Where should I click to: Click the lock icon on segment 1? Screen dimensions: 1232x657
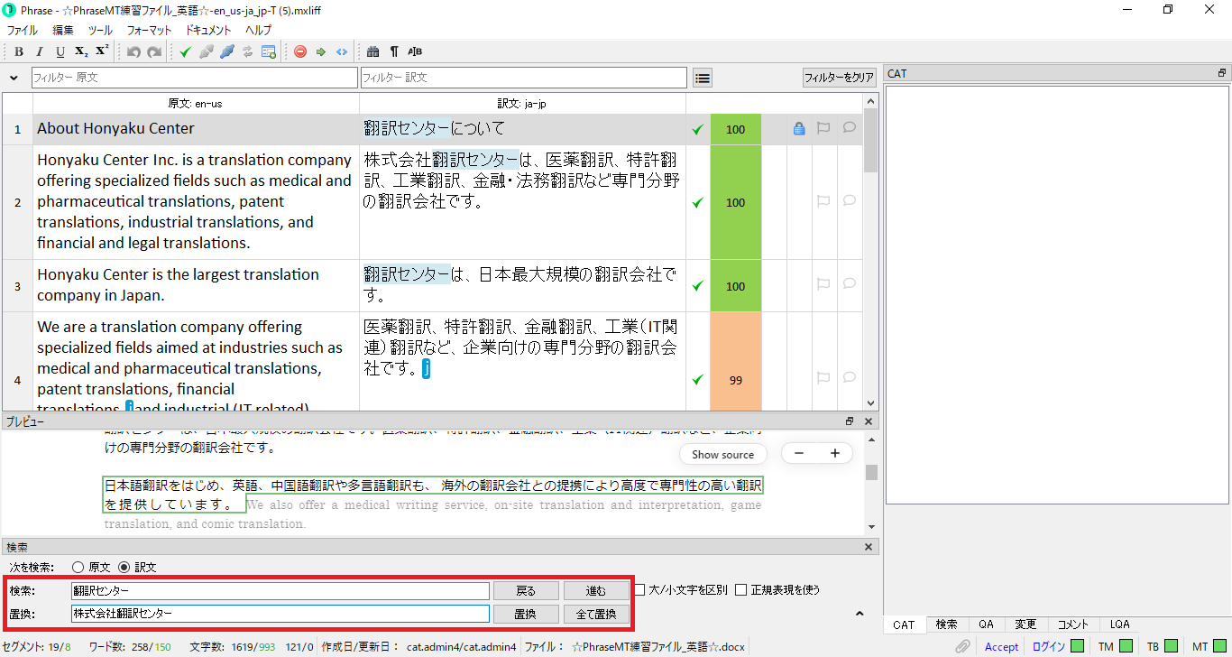click(798, 129)
